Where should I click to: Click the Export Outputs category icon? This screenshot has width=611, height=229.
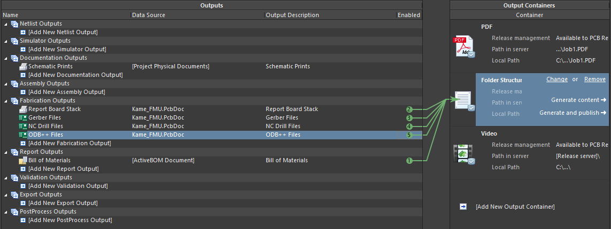14,195
